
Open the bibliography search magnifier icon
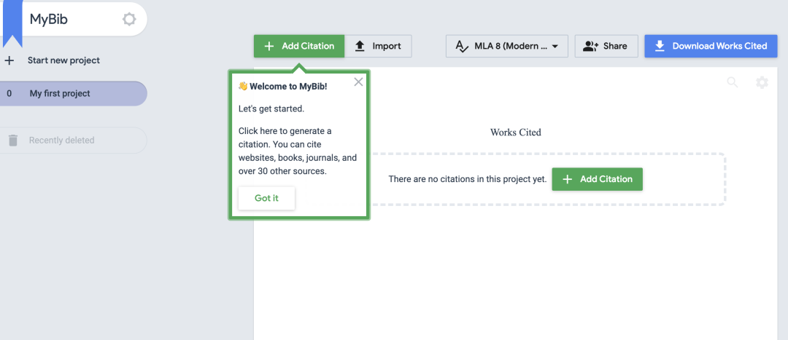coord(733,83)
